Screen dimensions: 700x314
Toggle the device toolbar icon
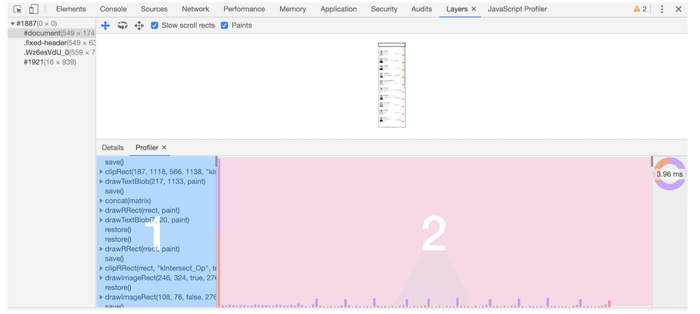(x=34, y=9)
